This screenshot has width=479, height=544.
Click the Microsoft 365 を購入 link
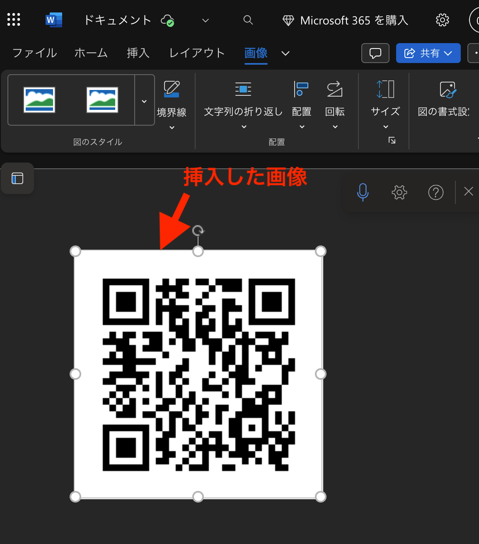pos(345,20)
